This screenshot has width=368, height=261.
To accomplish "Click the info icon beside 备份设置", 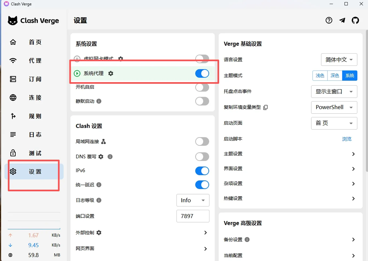I will (247, 240).
